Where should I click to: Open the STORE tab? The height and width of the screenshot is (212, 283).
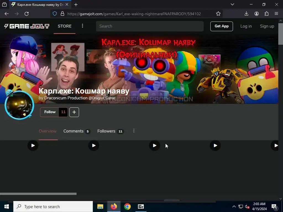64,26
